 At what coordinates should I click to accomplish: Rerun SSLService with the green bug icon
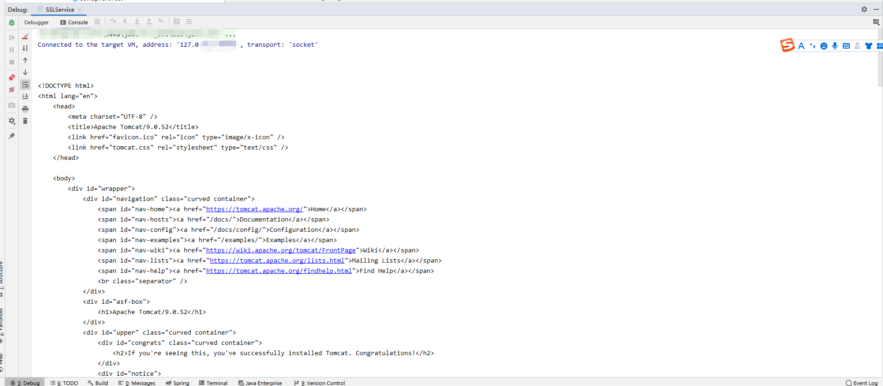click(x=12, y=22)
